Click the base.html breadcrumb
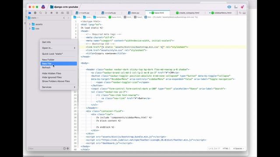The image size is (280, 157). (x=115, y=17)
